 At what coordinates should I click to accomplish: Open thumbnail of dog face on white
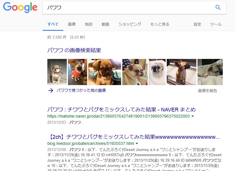pos(157,72)
